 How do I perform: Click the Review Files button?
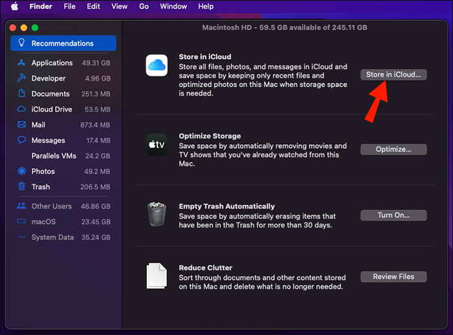point(393,277)
